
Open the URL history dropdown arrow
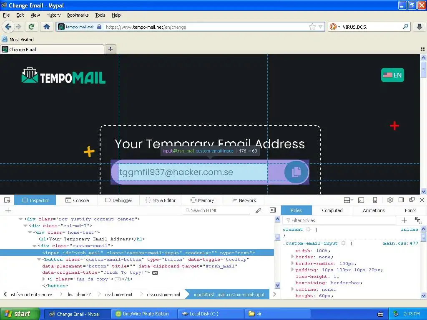321,27
